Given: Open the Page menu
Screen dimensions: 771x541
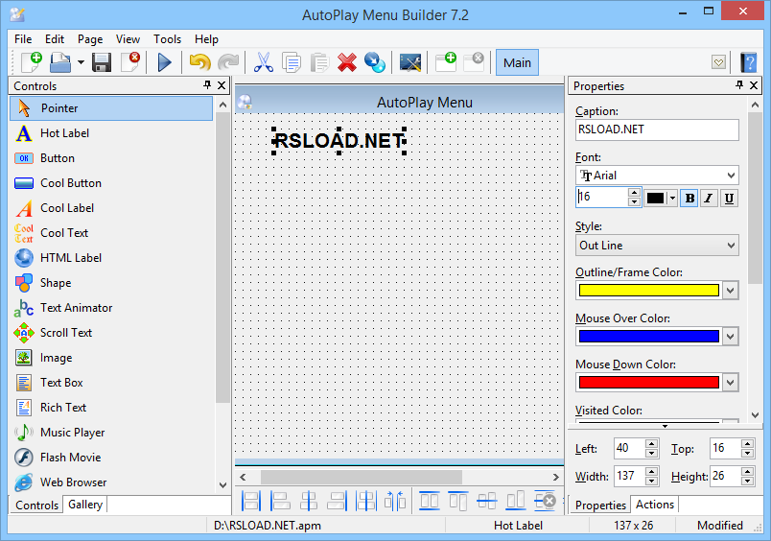Looking at the screenshot, I should coord(90,39).
